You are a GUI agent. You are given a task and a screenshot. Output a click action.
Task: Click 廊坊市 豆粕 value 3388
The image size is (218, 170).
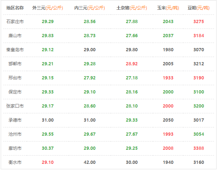click(x=199, y=148)
